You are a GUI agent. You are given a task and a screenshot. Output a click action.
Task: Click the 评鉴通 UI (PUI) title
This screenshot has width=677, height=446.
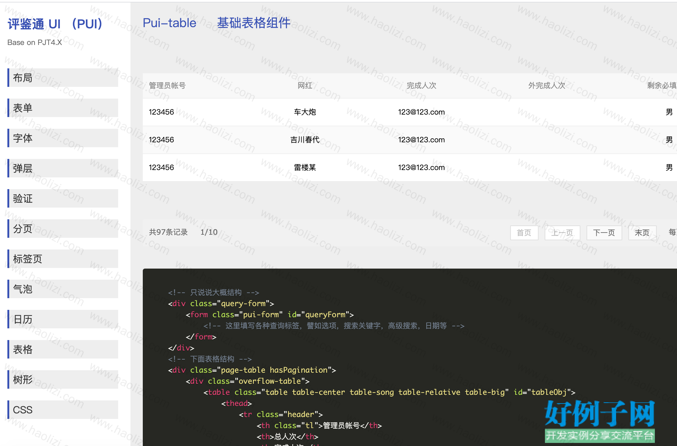(x=55, y=24)
